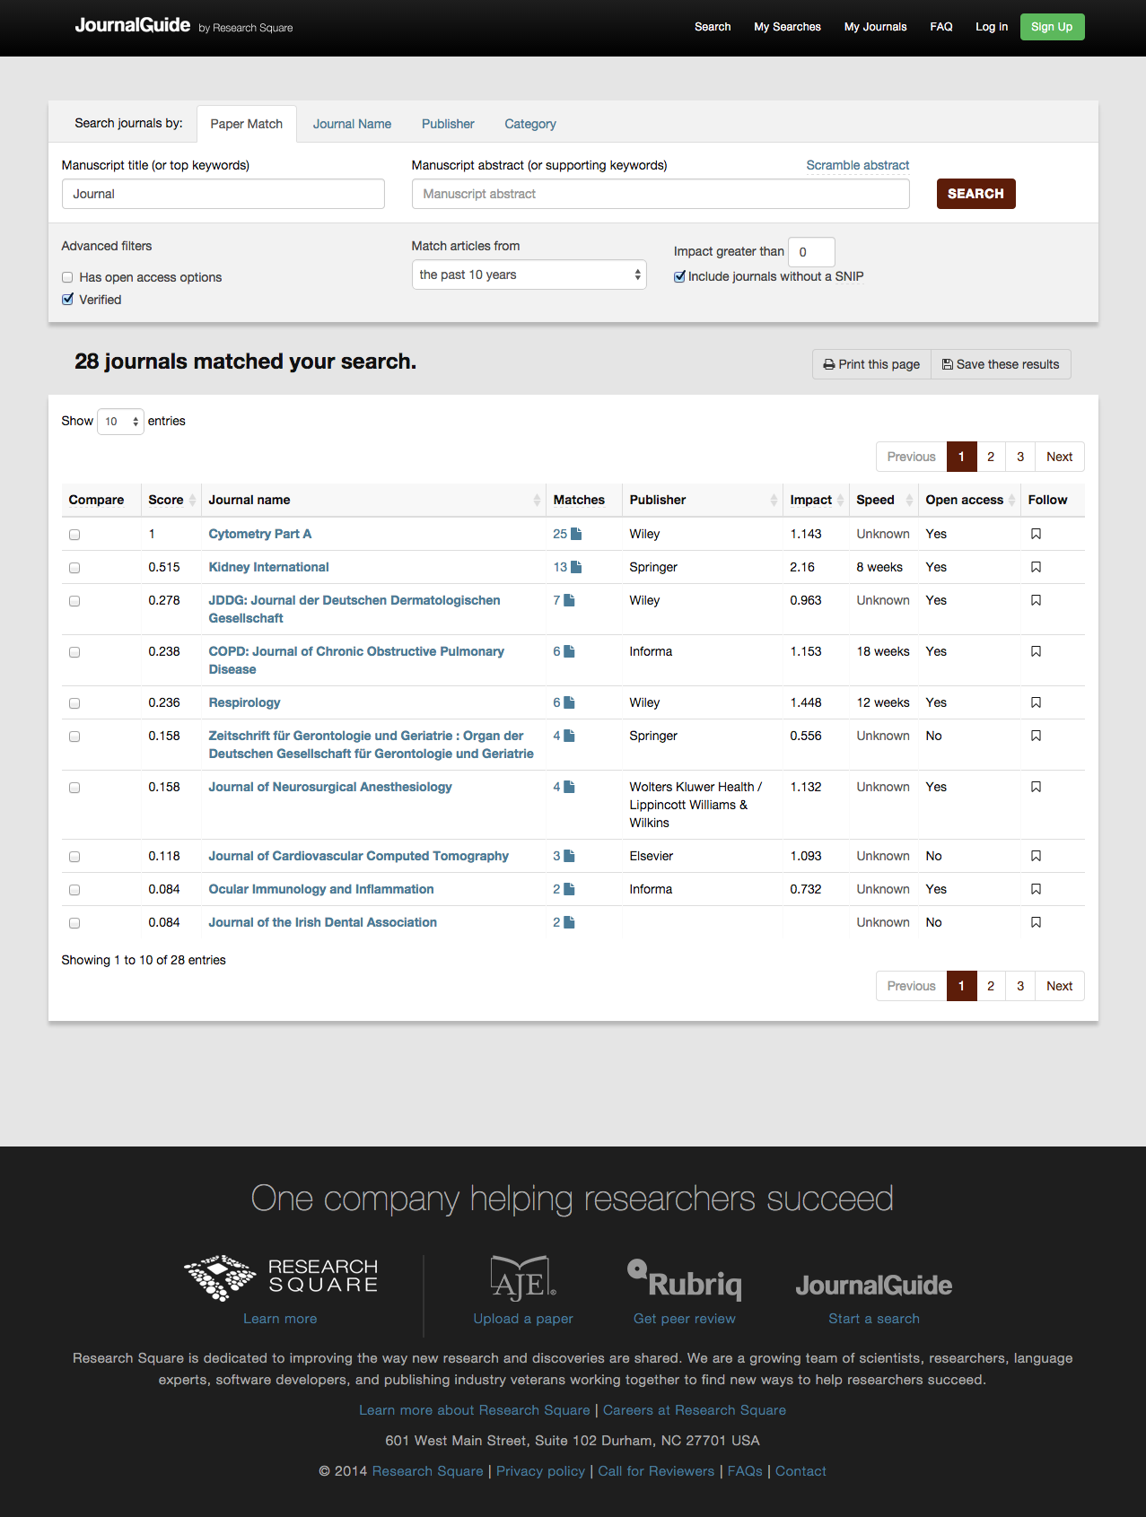Follow Ocular Immunology and Inflammation bookmark
1146x1517 pixels.
coord(1036,889)
